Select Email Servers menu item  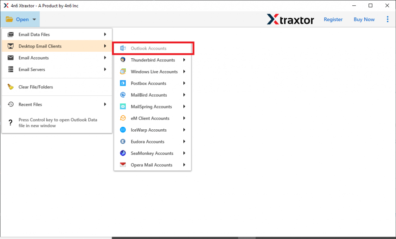(x=57, y=69)
